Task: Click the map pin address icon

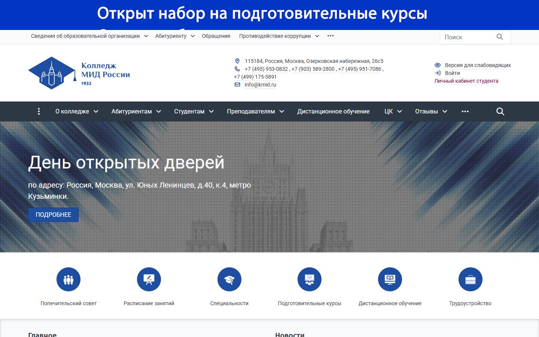Action: coord(237,61)
